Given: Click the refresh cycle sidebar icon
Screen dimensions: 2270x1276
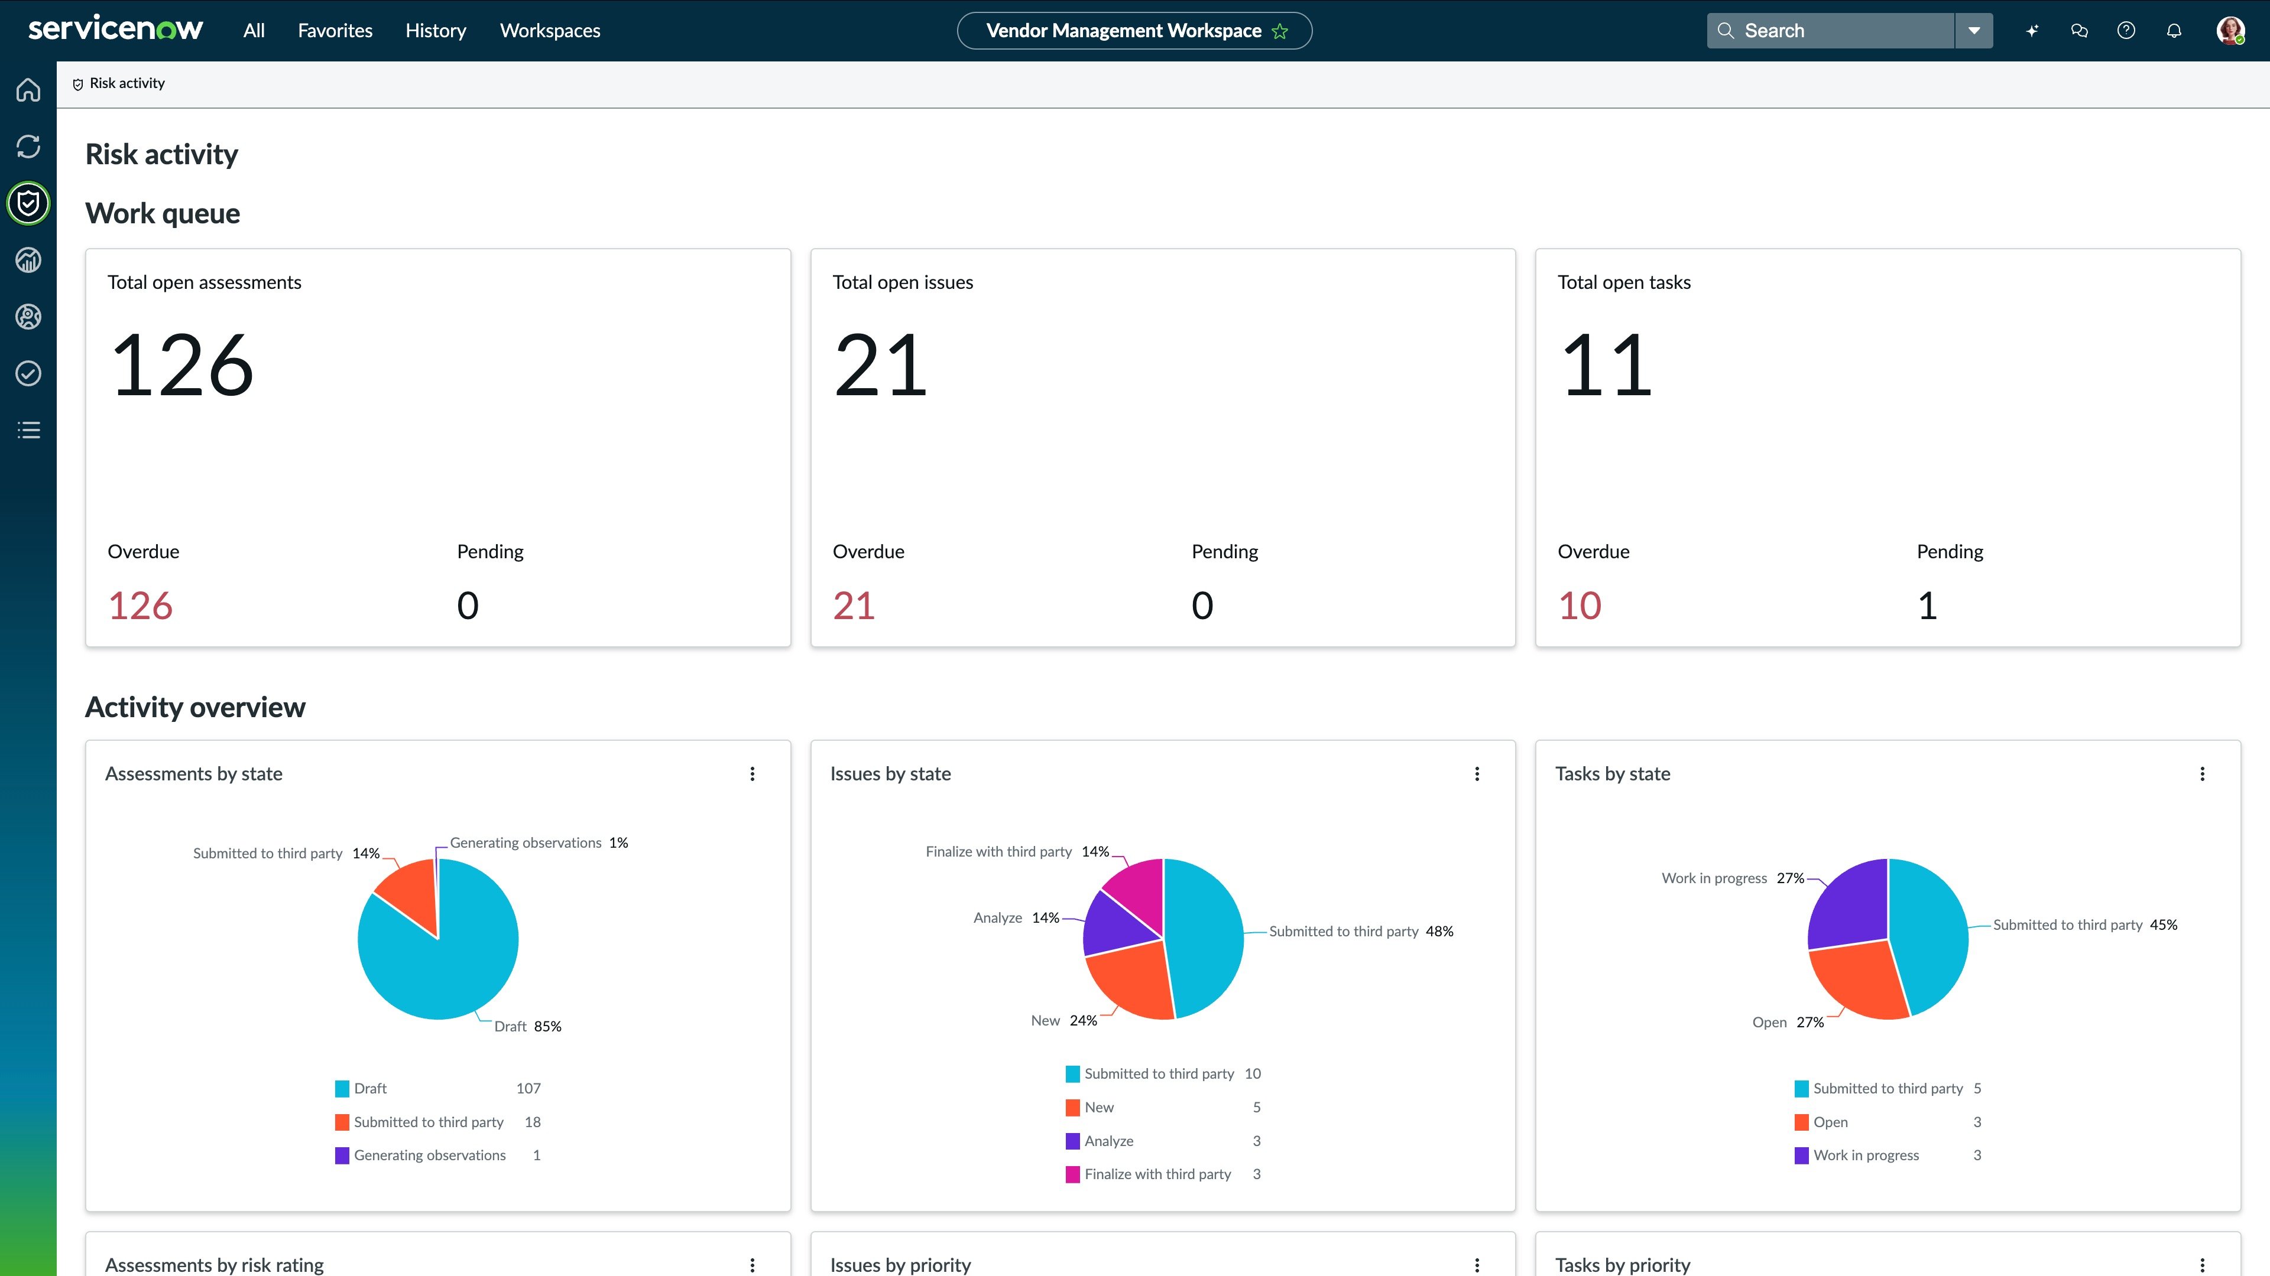Looking at the screenshot, I should tap(28, 146).
